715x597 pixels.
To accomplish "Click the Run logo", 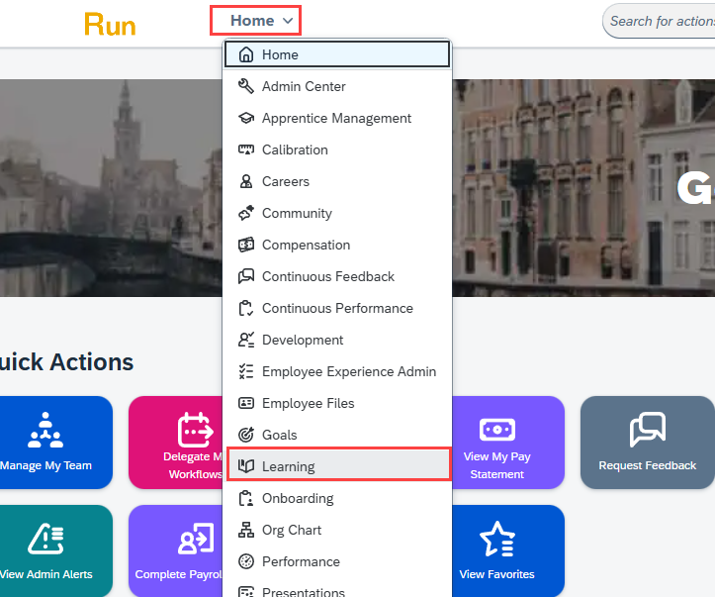I will [110, 24].
